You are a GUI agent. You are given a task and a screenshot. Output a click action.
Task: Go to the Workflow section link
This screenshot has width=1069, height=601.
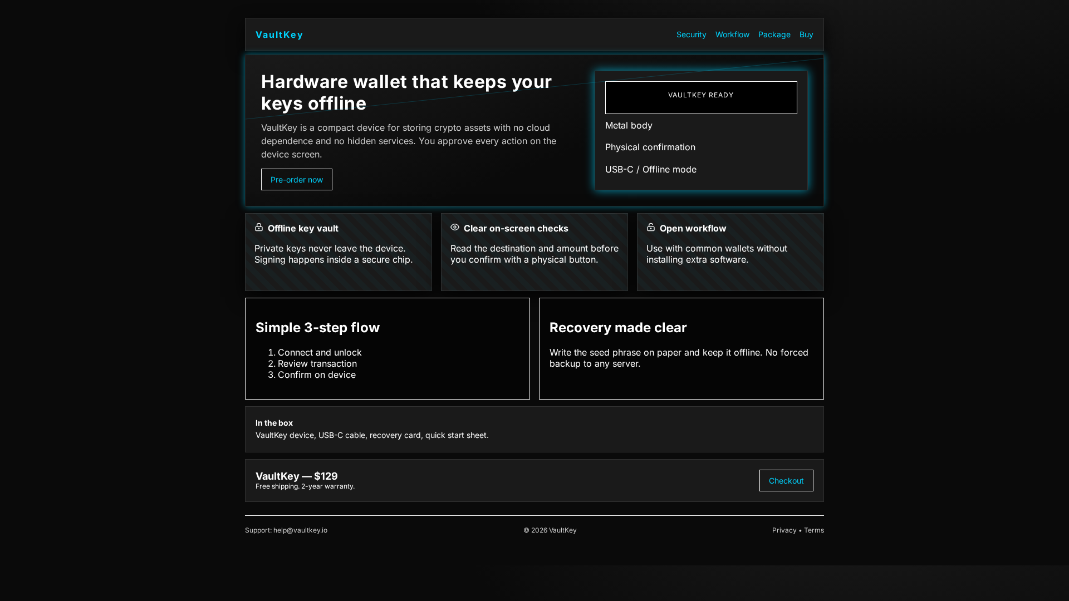[x=732, y=35]
